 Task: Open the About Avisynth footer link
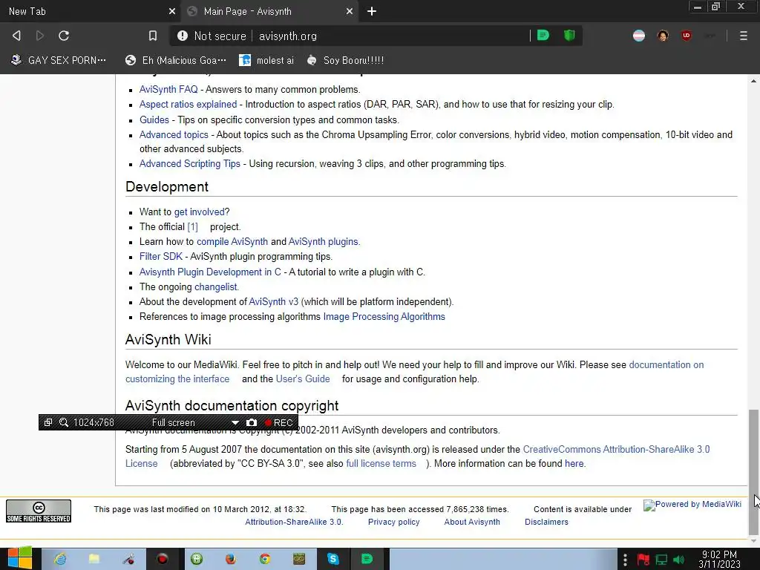(x=472, y=522)
